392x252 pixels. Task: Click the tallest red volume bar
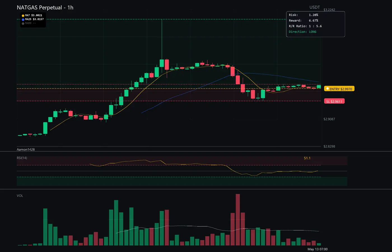pos(238,220)
